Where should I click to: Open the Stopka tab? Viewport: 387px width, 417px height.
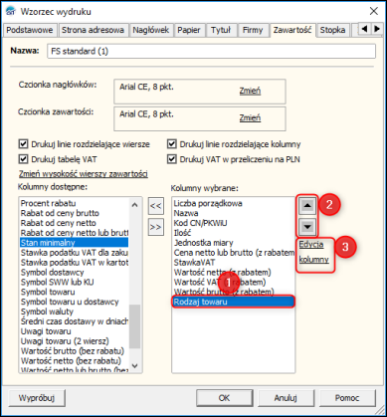click(x=332, y=30)
